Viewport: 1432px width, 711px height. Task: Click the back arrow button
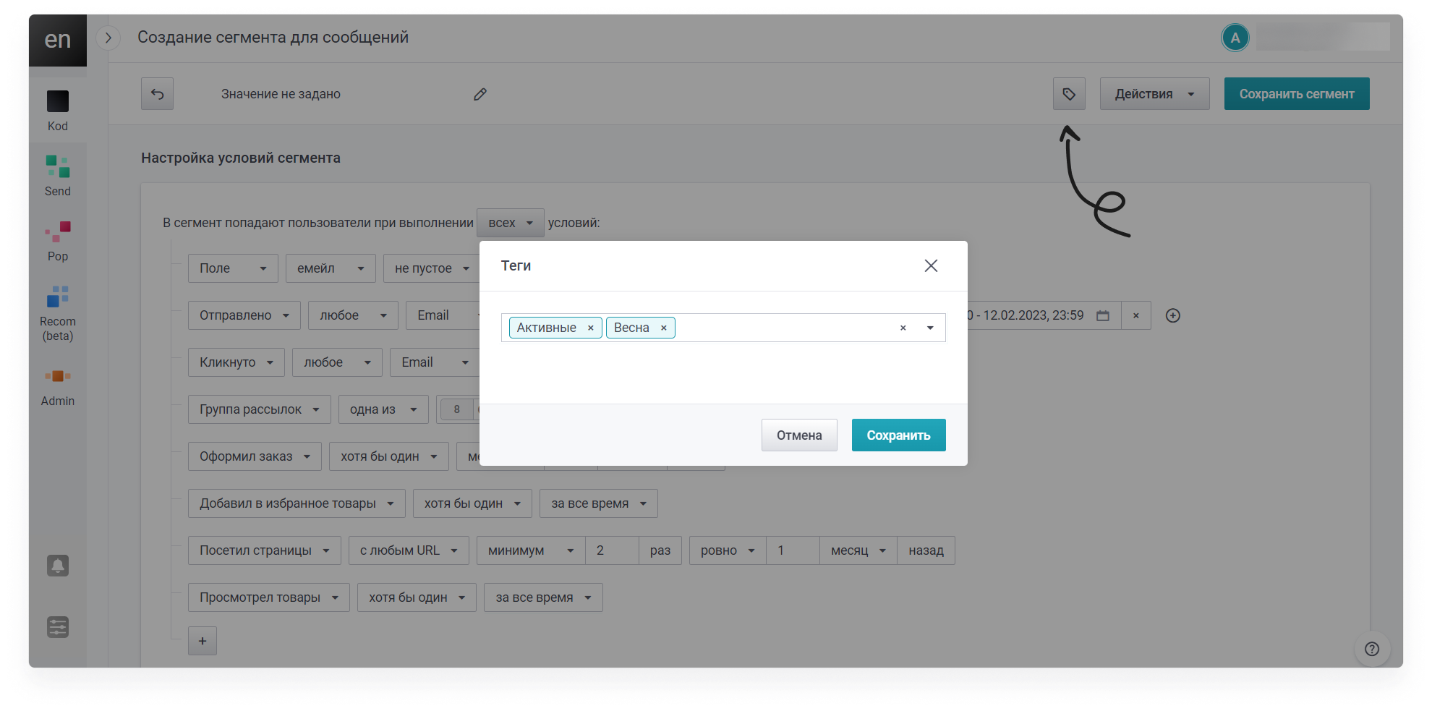coord(157,94)
